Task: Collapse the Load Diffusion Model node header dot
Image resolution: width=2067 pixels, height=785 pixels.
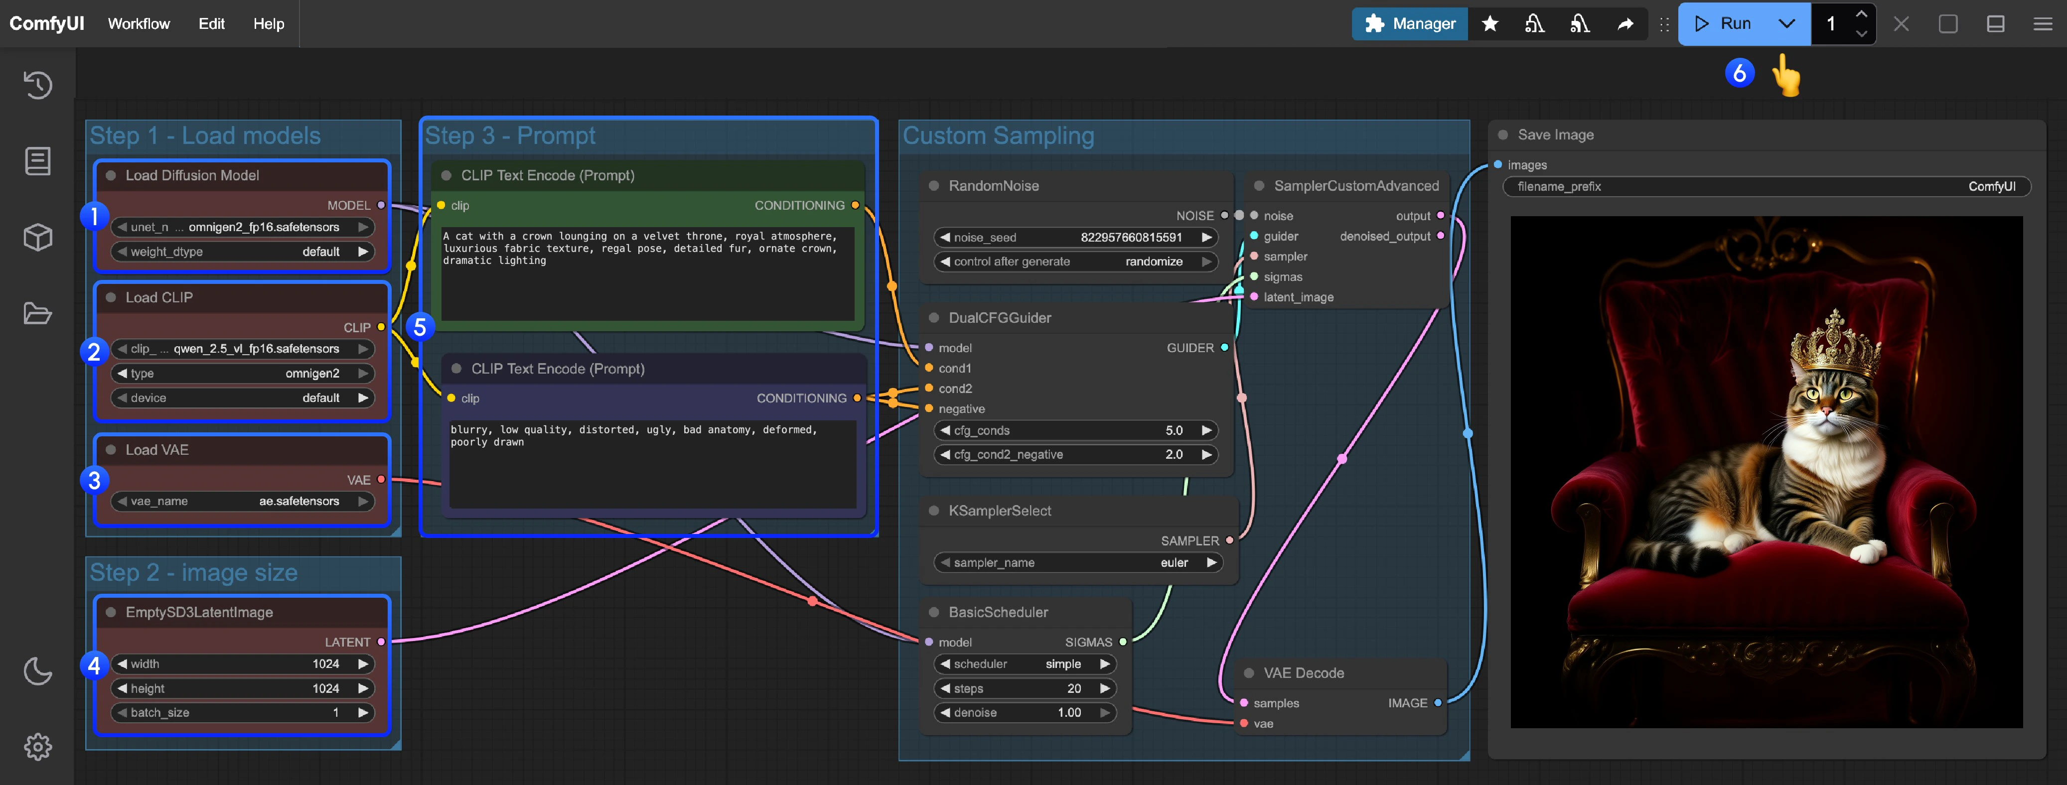Action: (110, 175)
